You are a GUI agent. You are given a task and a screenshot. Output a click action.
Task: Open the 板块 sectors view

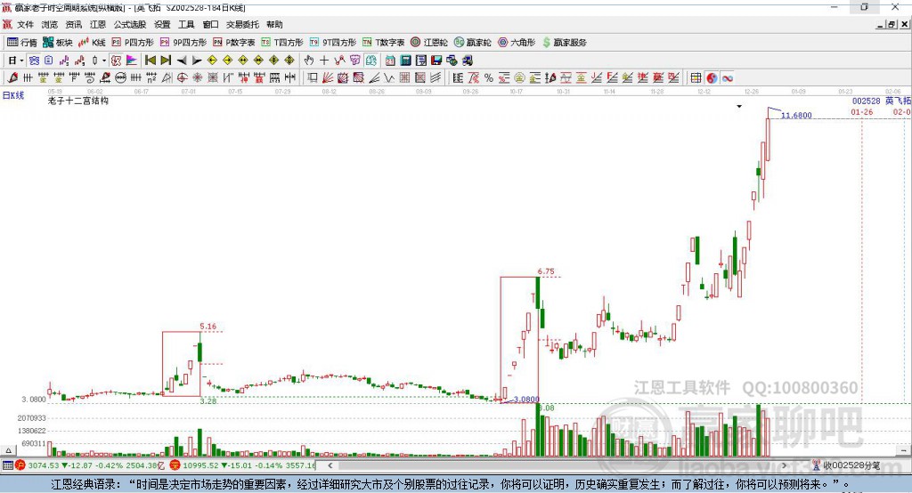click(58, 43)
